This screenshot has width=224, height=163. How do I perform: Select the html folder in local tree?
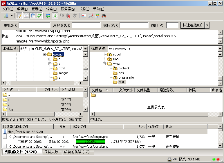click(62, 68)
